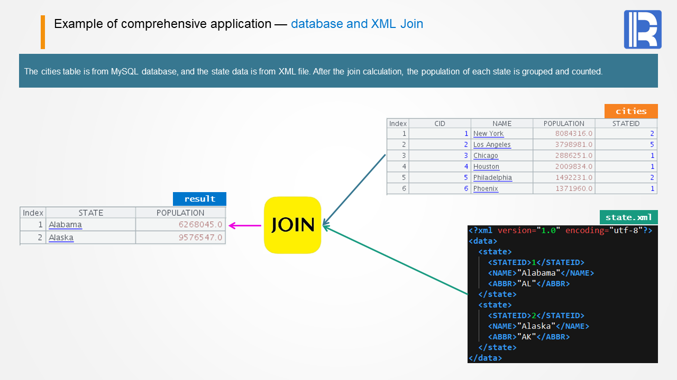Open the Alaska link in result table
The width and height of the screenshot is (677, 380).
tap(61, 237)
